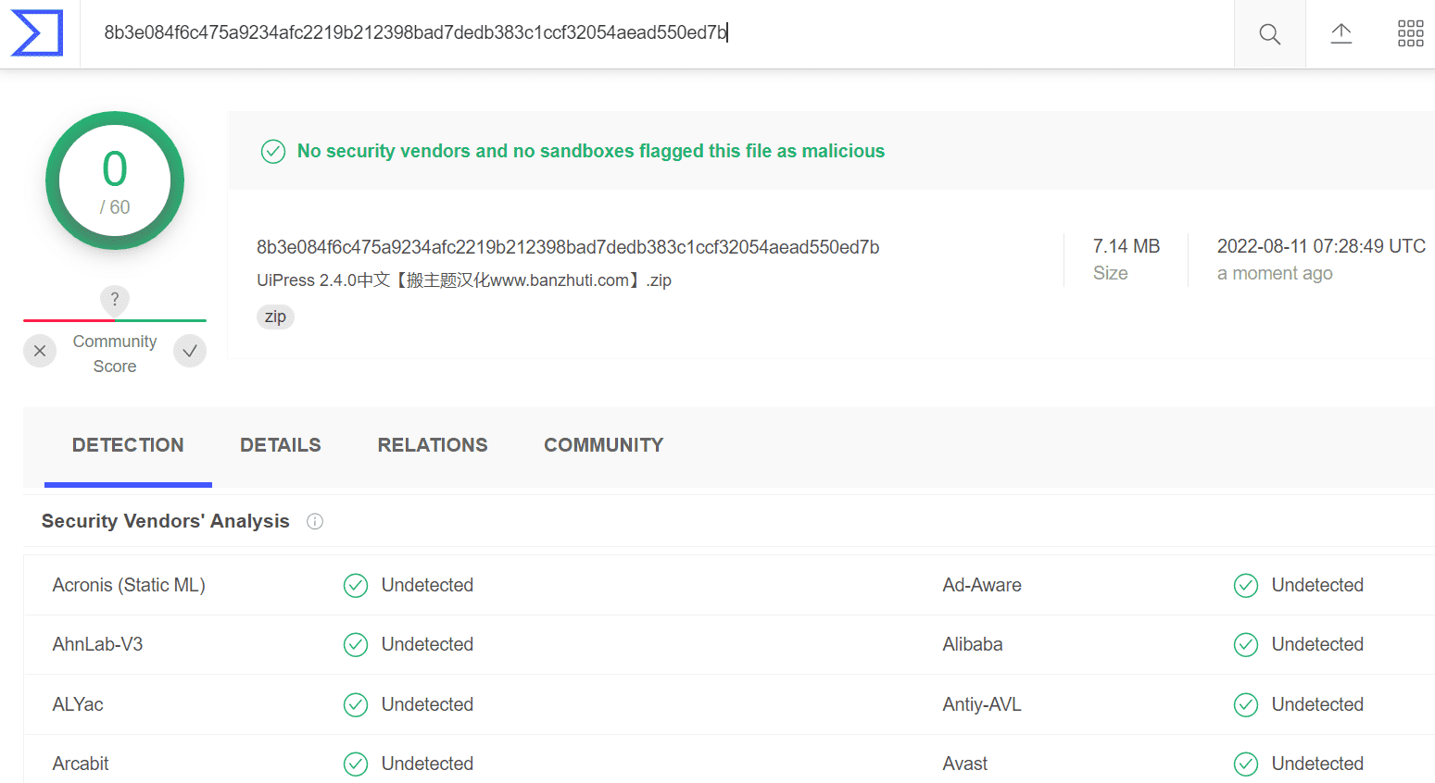Click the Ad-Aware Undetected check icon

[1246, 585]
